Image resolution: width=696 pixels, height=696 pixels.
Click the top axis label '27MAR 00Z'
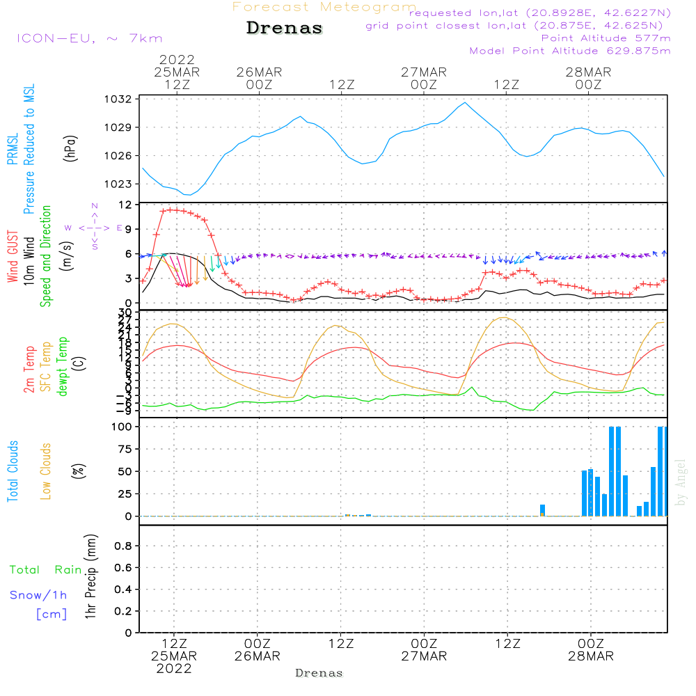point(424,78)
